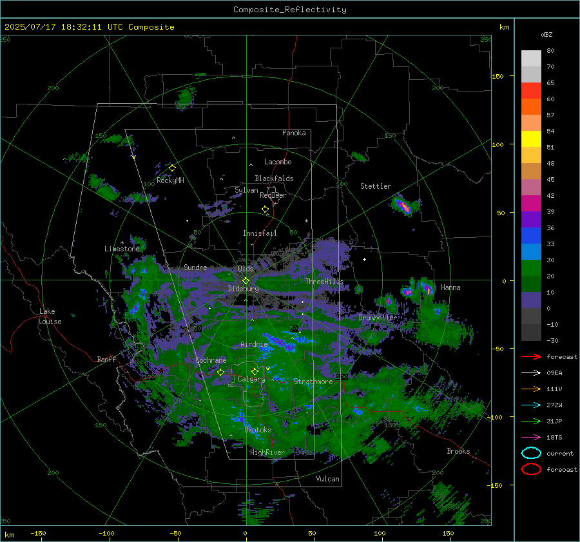Click the Hanna label
This screenshot has height=542, width=580.
point(450,287)
